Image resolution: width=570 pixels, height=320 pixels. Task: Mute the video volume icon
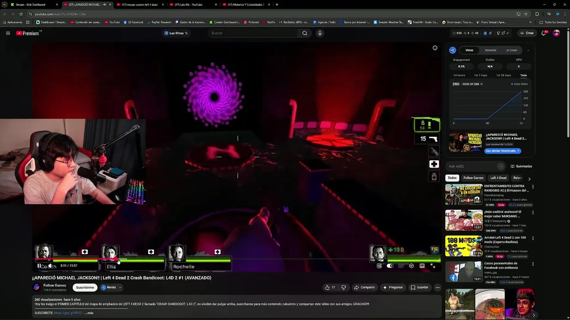click(50, 266)
